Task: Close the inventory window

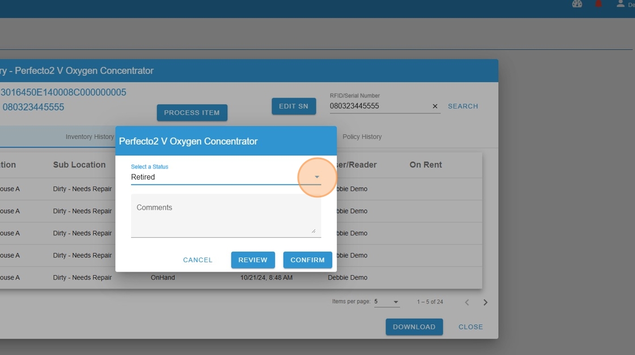Action: pyautogui.click(x=471, y=327)
